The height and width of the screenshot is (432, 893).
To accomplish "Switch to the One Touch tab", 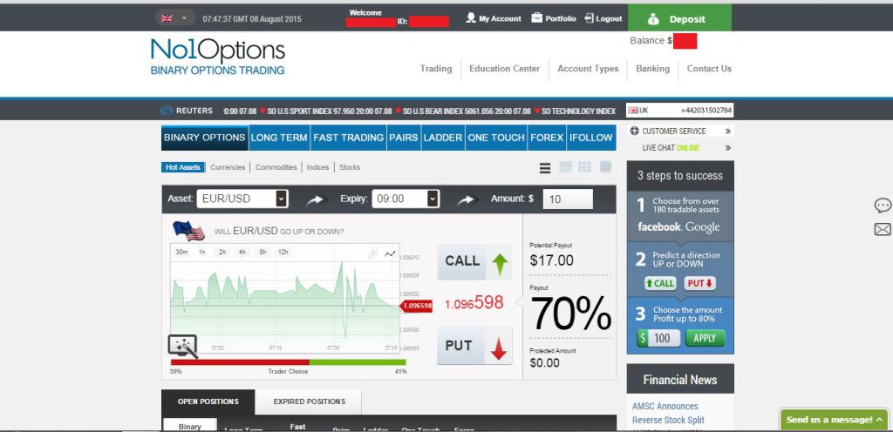I will pos(496,138).
